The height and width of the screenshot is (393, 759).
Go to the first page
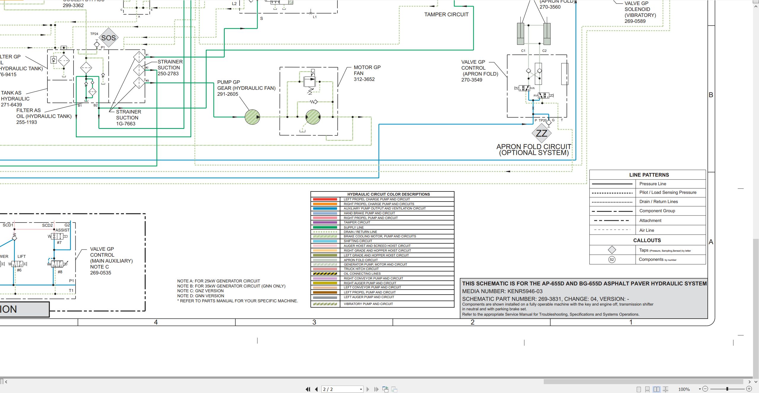(x=308, y=389)
